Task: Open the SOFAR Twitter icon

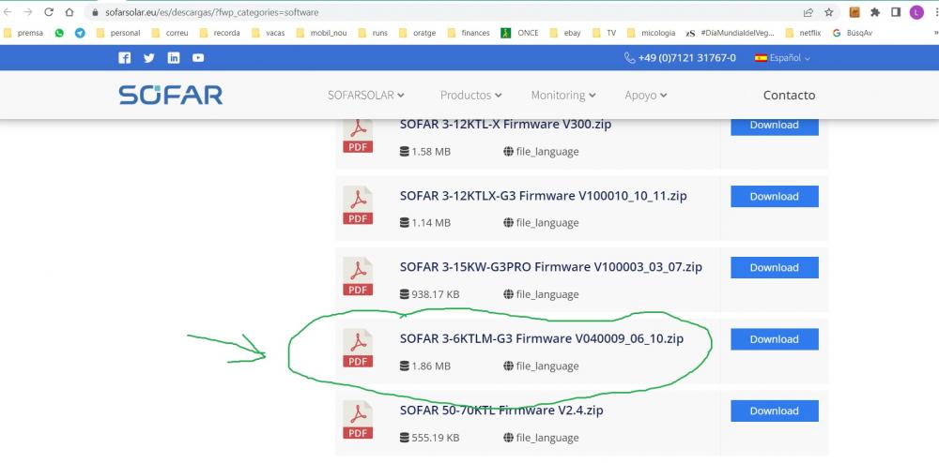Action: 149,58
